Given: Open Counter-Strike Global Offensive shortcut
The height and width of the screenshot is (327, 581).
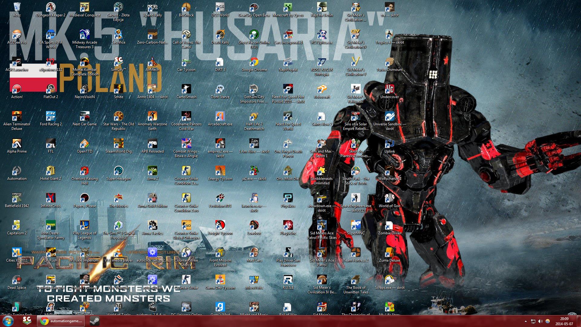Looking at the screenshot, I should pos(186,230).
